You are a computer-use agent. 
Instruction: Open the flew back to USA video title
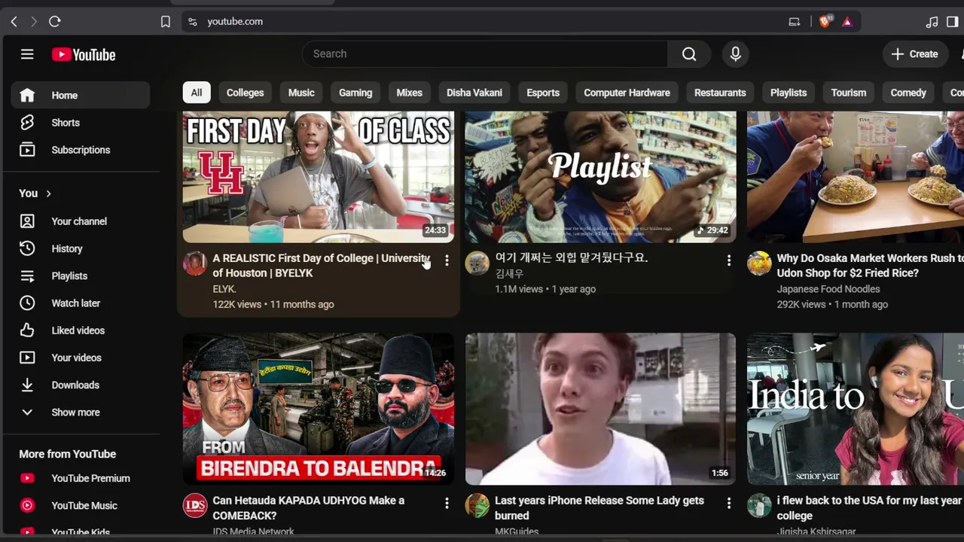click(870, 508)
